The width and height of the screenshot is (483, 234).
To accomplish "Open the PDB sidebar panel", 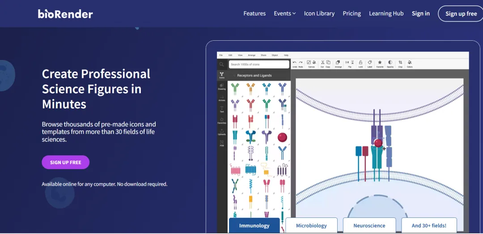I will point(222,143).
